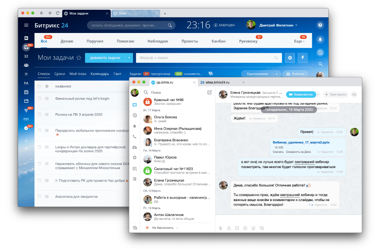Click the chat history search icon

[x=354, y=94]
